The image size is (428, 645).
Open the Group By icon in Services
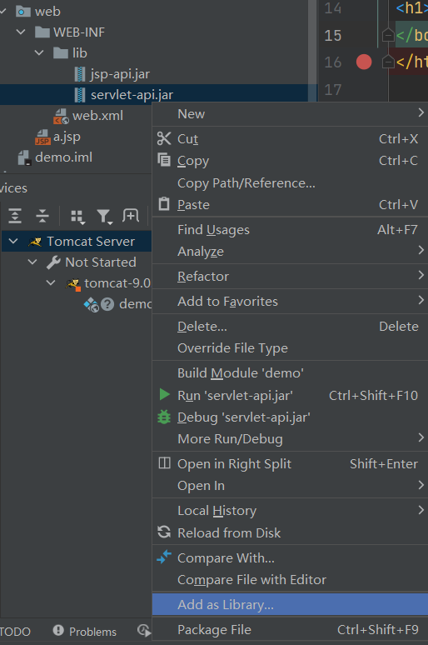(x=77, y=217)
